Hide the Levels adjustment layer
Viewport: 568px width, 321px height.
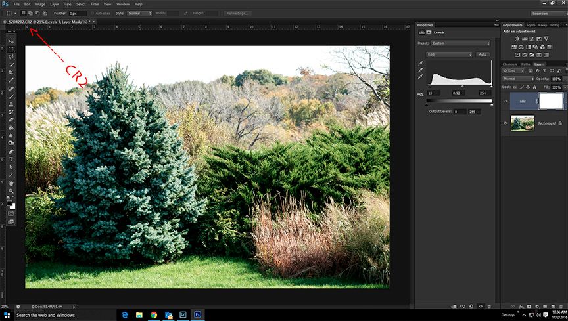click(x=504, y=101)
